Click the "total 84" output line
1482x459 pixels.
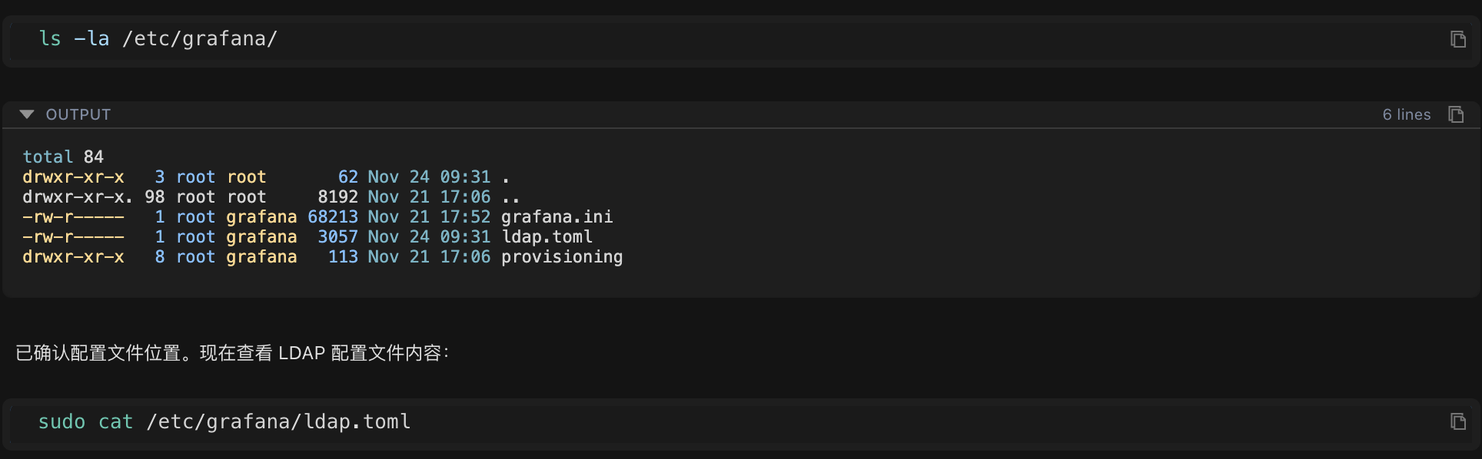[x=63, y=157]
